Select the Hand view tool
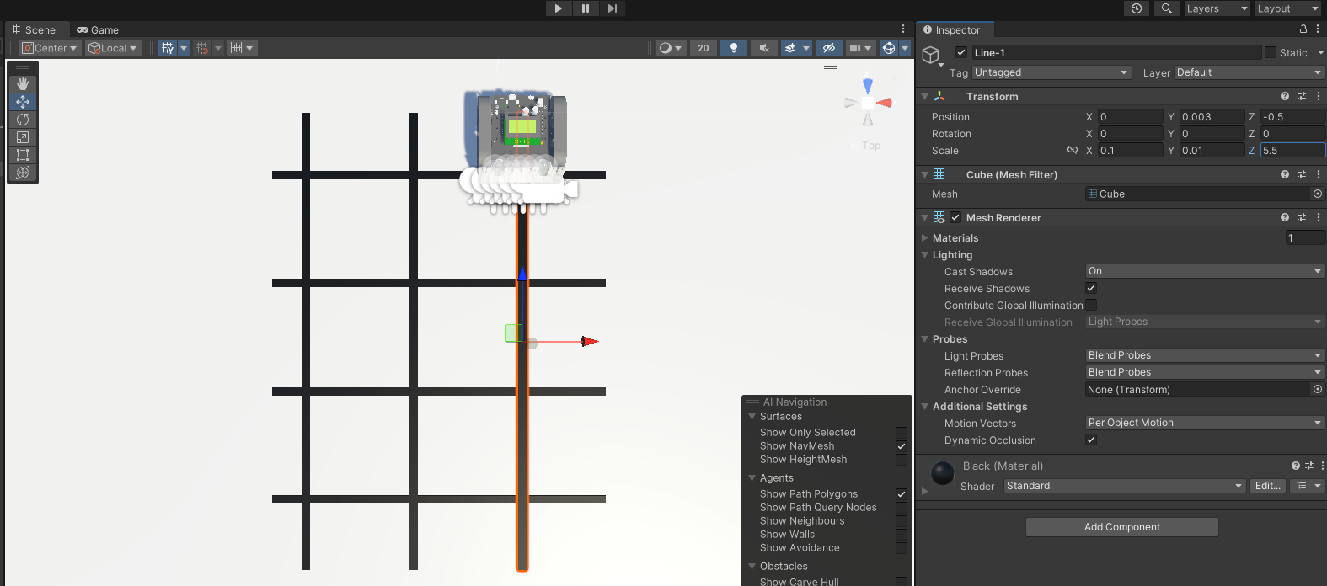Image resolution: width=1327 pixels, height=586 pixels. click(x=23, y=84)
